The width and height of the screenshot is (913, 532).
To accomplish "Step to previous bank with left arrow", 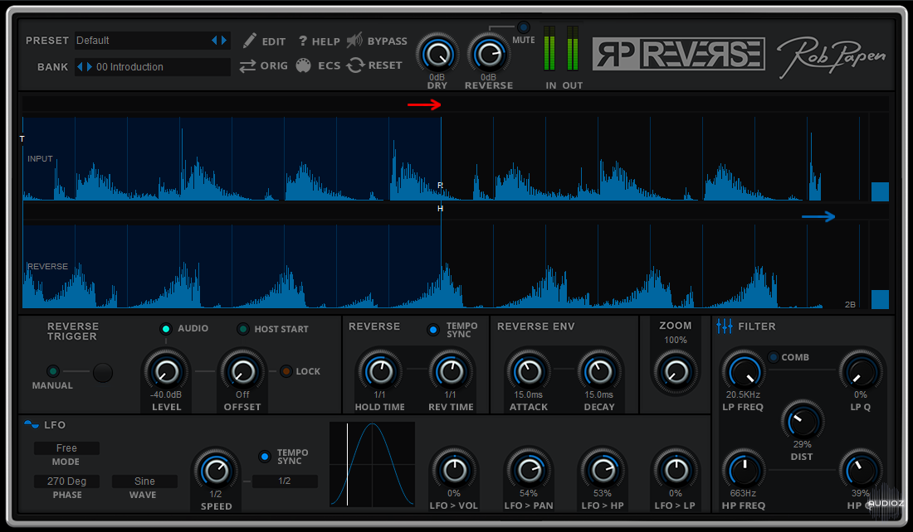I will click(x=80, y=67).
